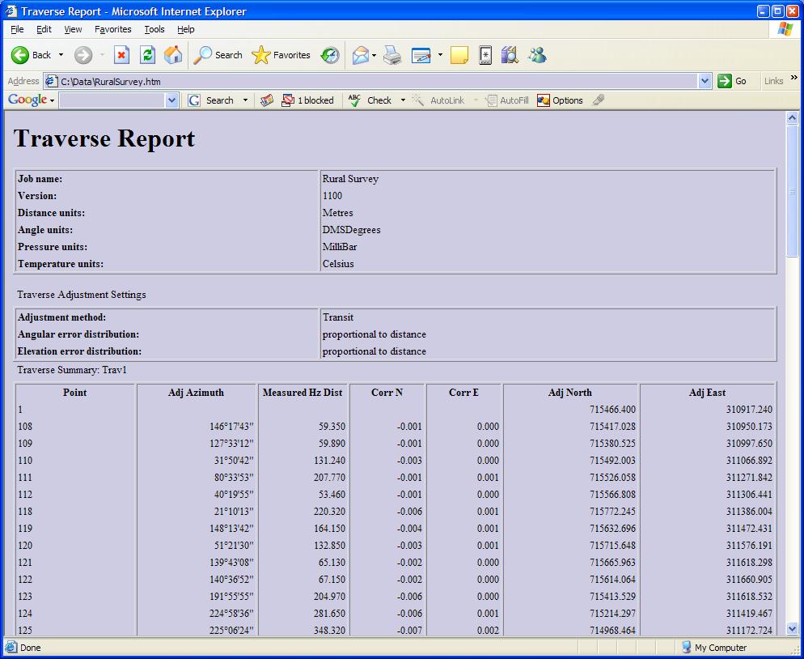Click the vertical scrollbar down arrow
804x659 pixels.
pyautogui.click(x=792, y=628)
